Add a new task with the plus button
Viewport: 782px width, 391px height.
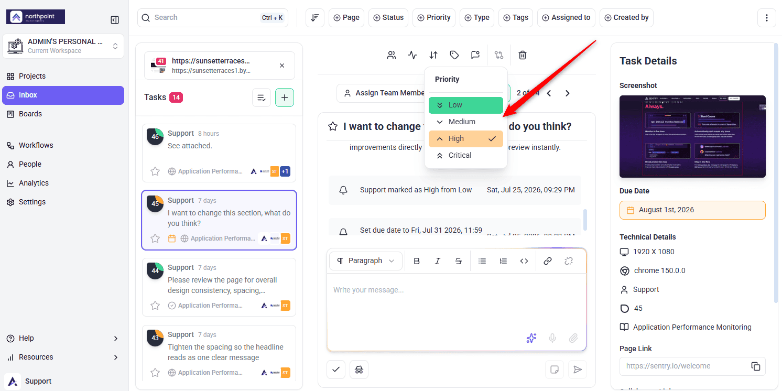point(285,97)
